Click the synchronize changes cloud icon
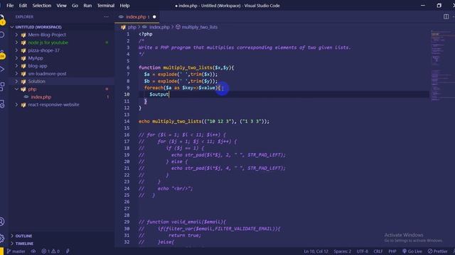The height and width of the screenshot is (255, 455). (33, 251)
